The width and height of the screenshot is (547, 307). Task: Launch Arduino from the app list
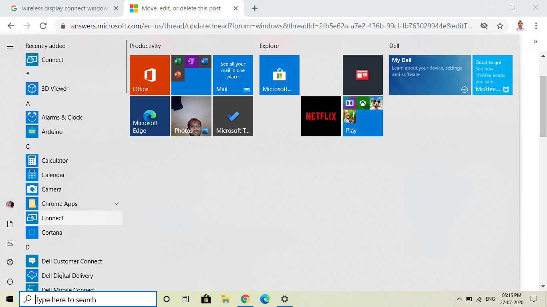click(x=74, y=132)
